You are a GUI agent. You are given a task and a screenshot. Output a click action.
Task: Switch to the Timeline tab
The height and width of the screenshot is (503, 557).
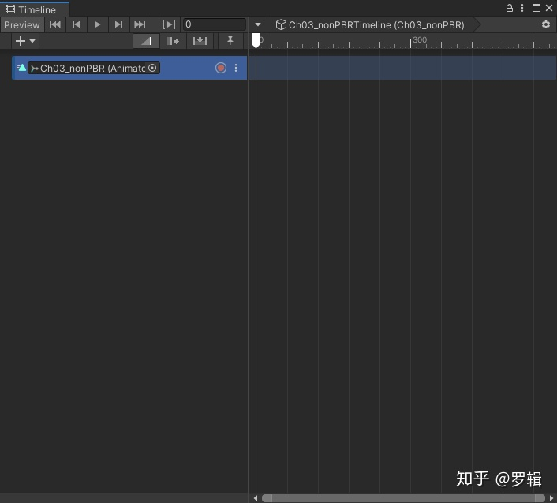[x=35, y=9]
